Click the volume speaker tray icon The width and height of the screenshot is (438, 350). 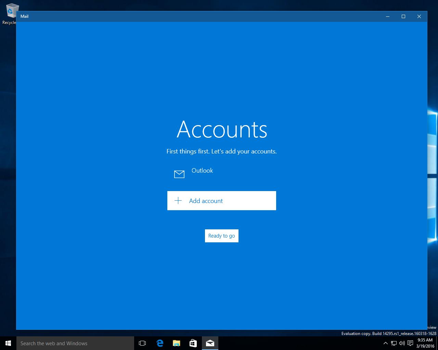click(402, 343)
